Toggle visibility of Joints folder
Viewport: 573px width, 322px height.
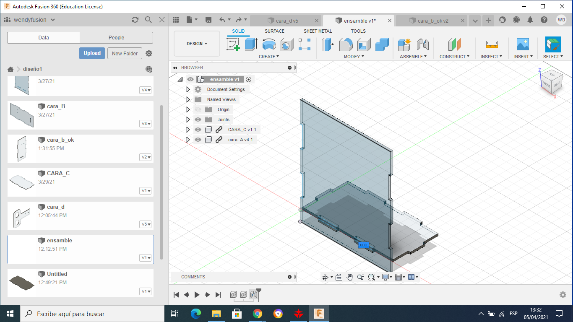[x=198, y=119]
